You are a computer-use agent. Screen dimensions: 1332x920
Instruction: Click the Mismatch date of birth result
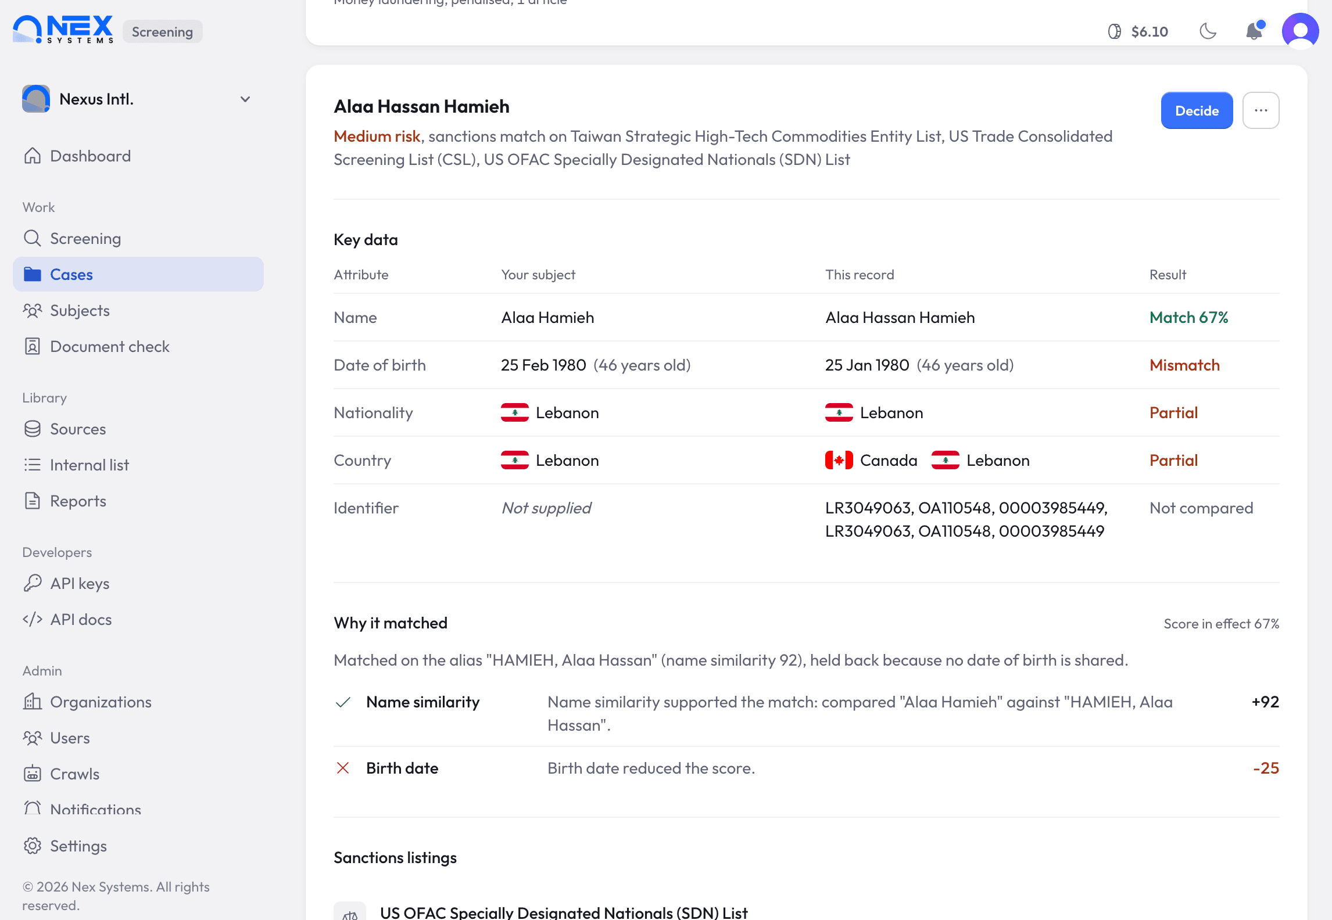(1184, 365)
